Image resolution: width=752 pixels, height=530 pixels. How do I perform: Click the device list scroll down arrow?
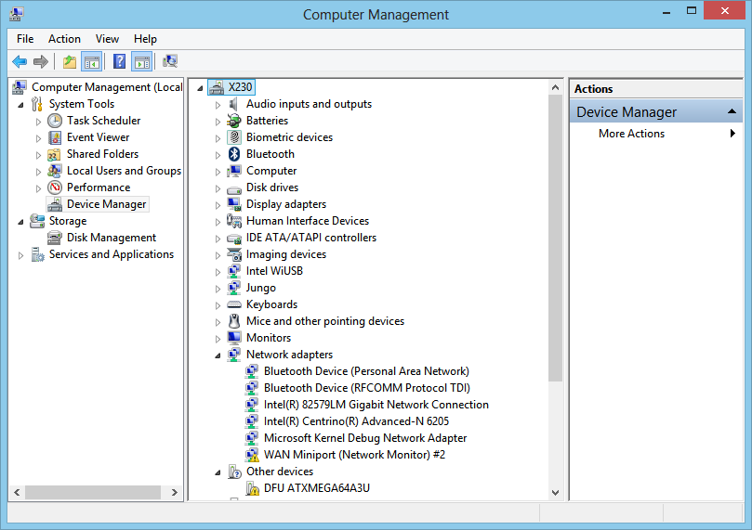point(555,492)
